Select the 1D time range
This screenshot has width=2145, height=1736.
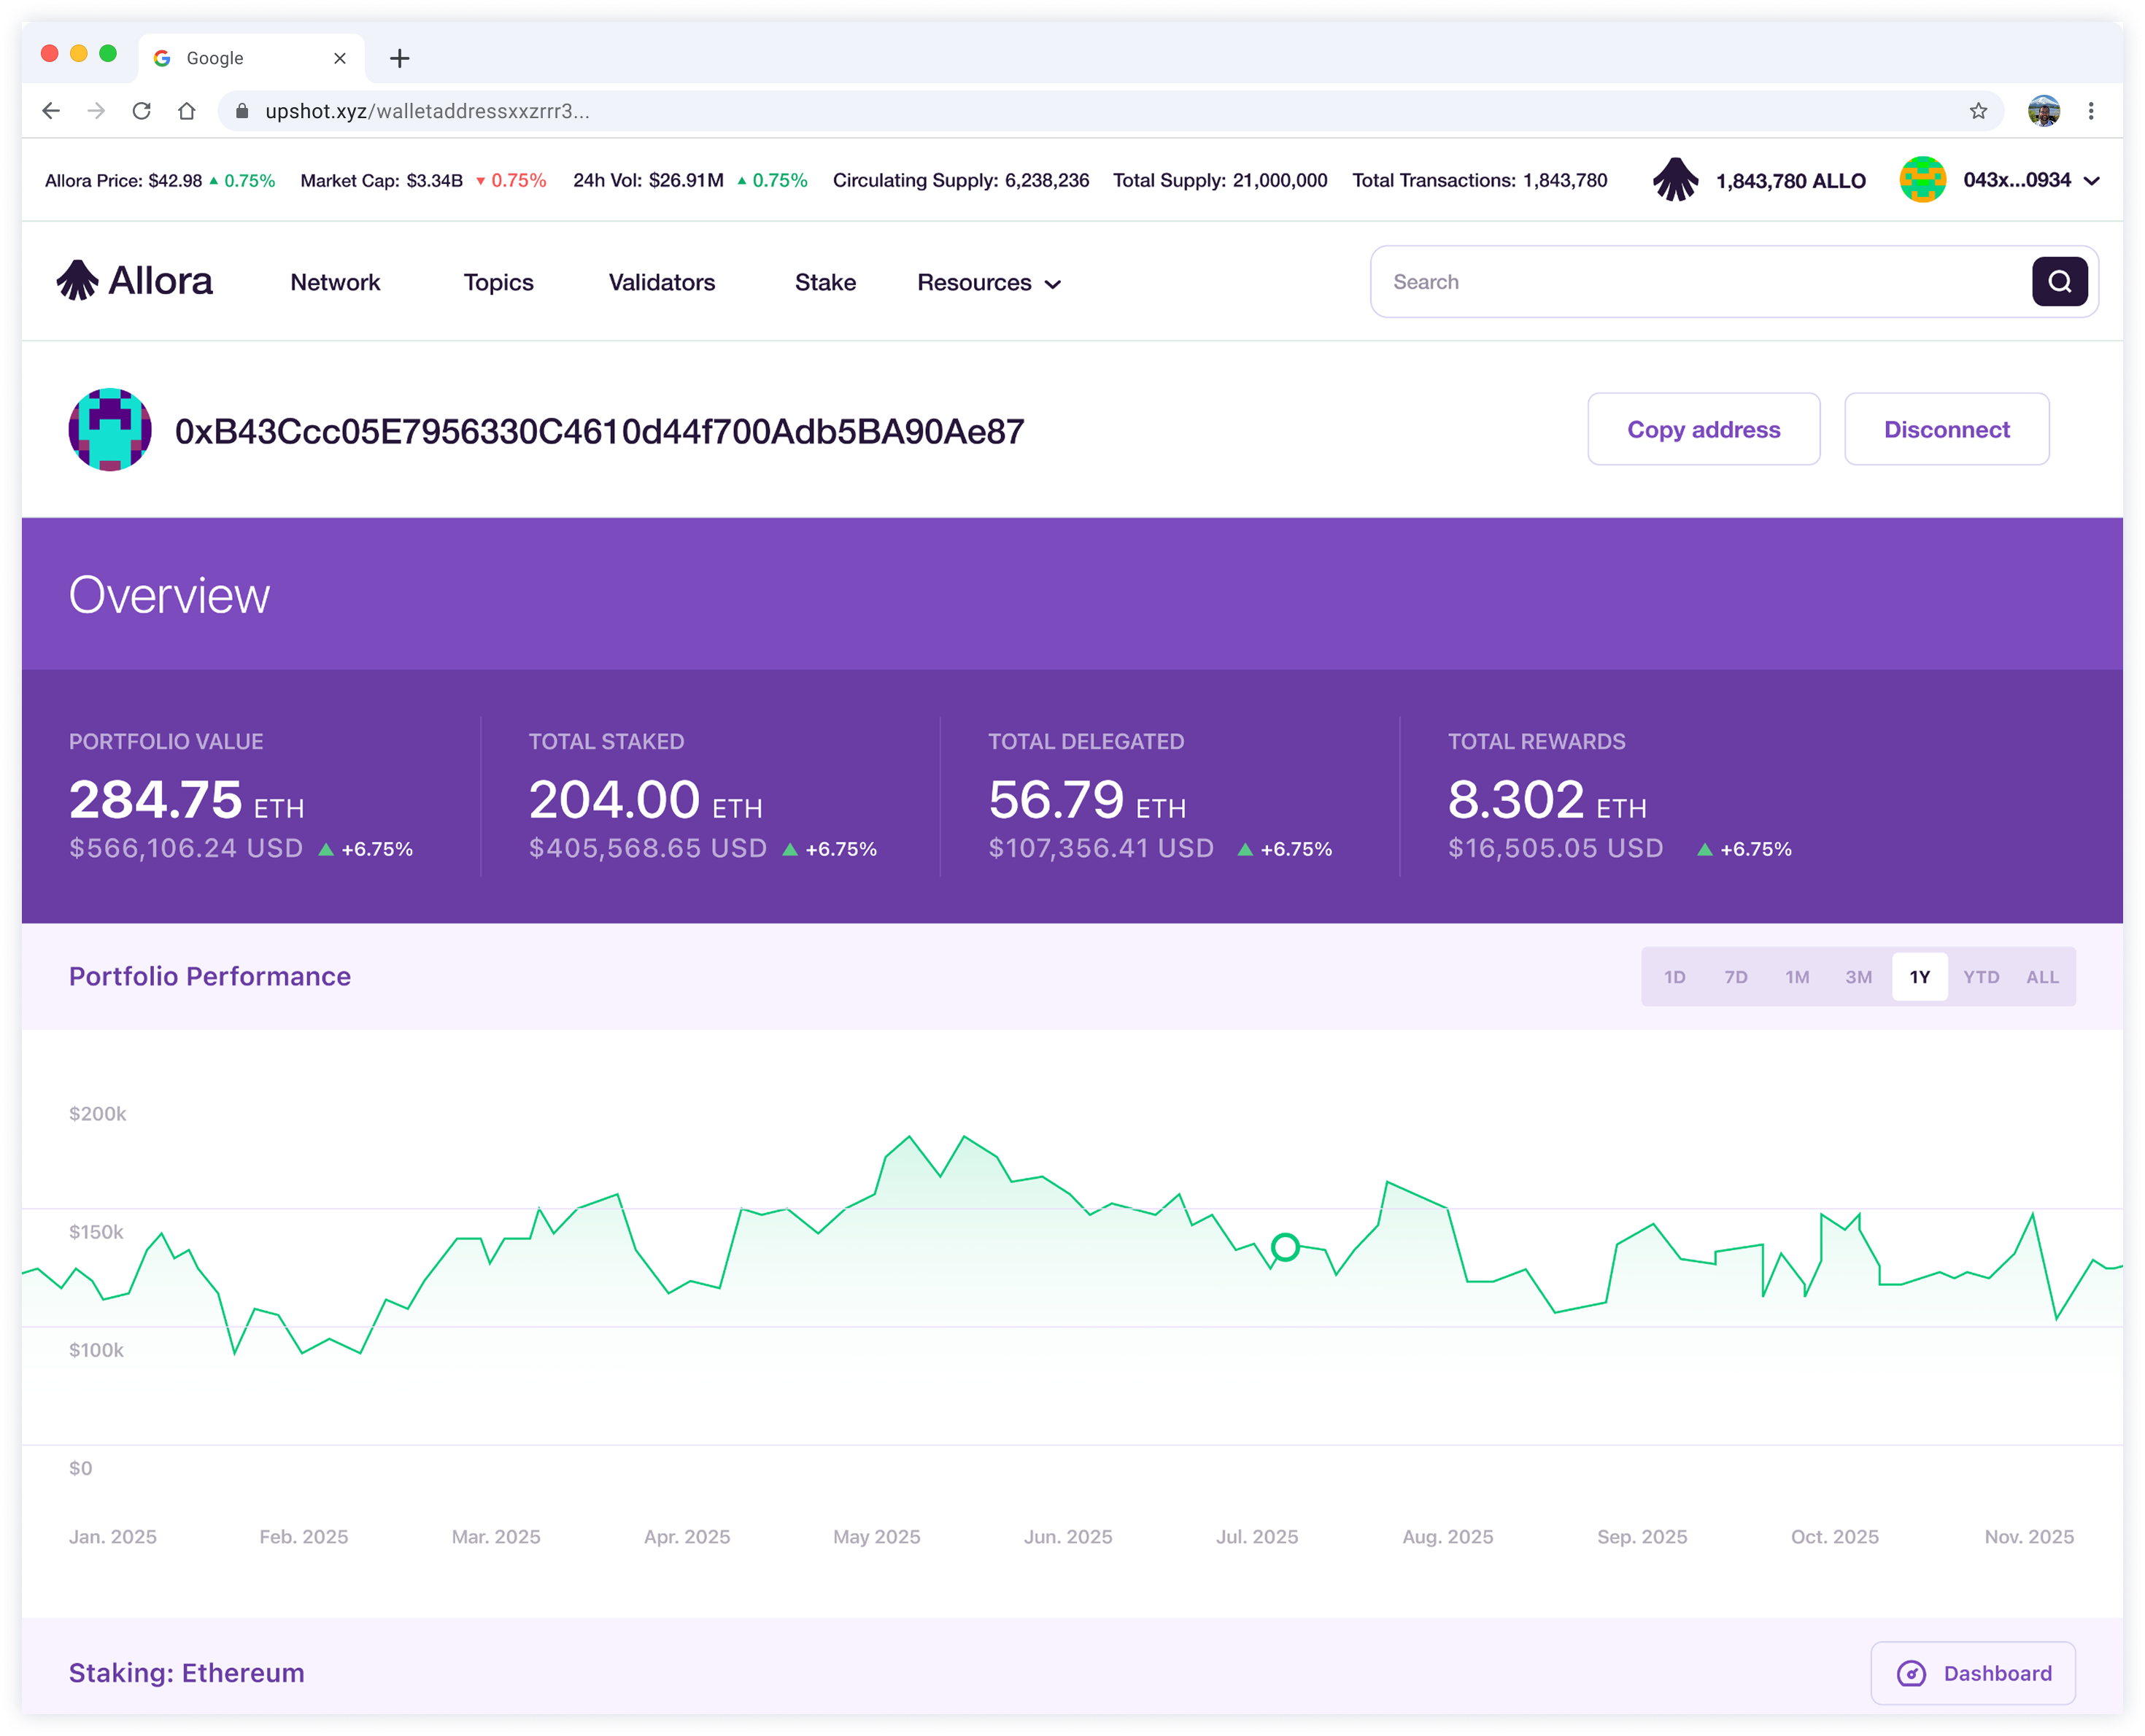coord(1675,977)
